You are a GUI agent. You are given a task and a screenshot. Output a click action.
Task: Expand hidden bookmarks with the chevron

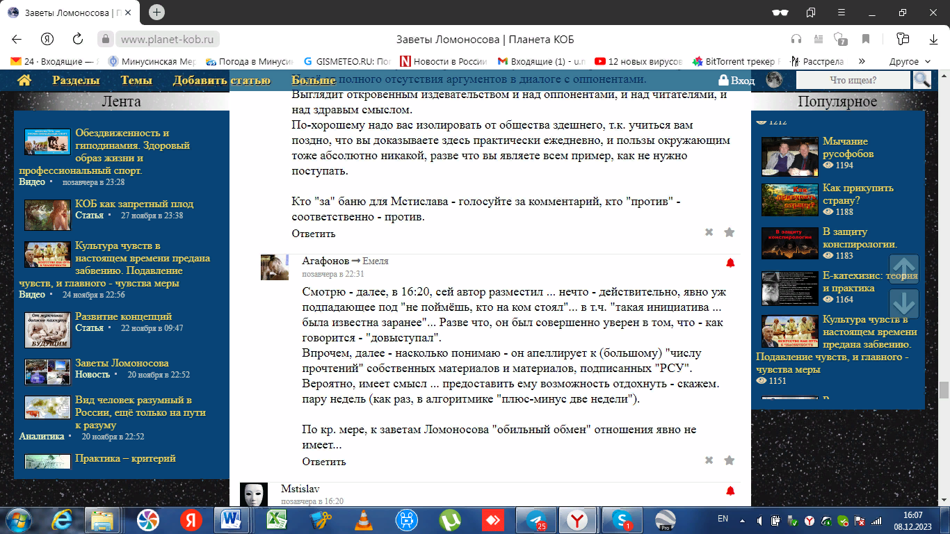862,61
